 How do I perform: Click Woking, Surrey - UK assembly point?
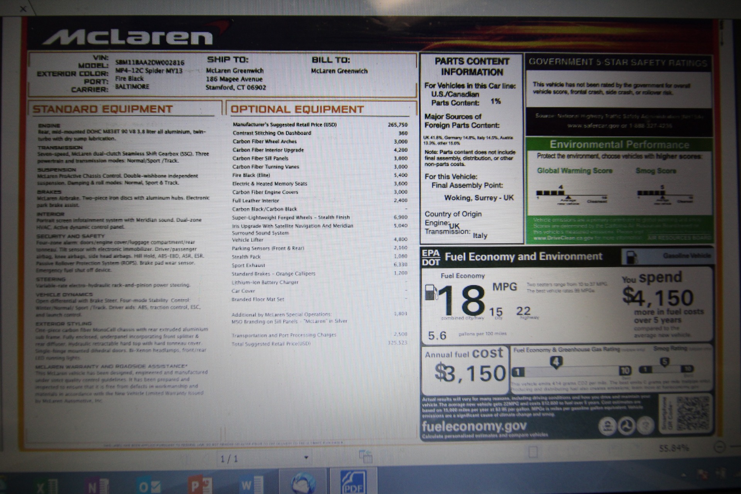(x=479, y=198)
